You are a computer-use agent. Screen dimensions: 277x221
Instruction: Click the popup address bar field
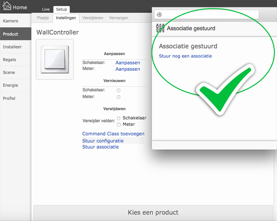pos(206,14)
